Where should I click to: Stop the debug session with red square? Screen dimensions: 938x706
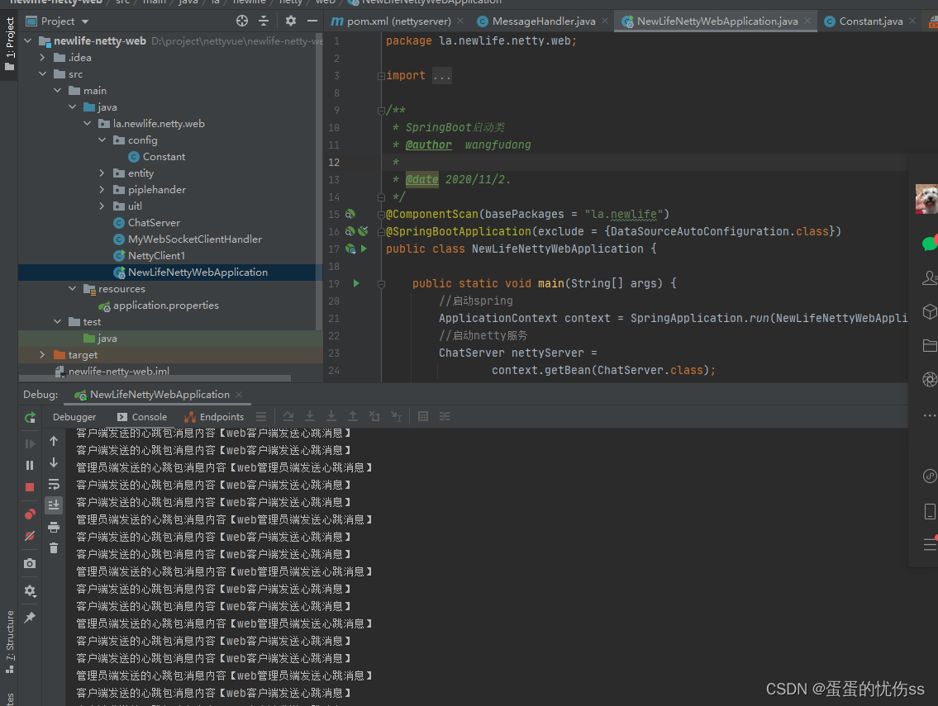(x=30, y=487)
